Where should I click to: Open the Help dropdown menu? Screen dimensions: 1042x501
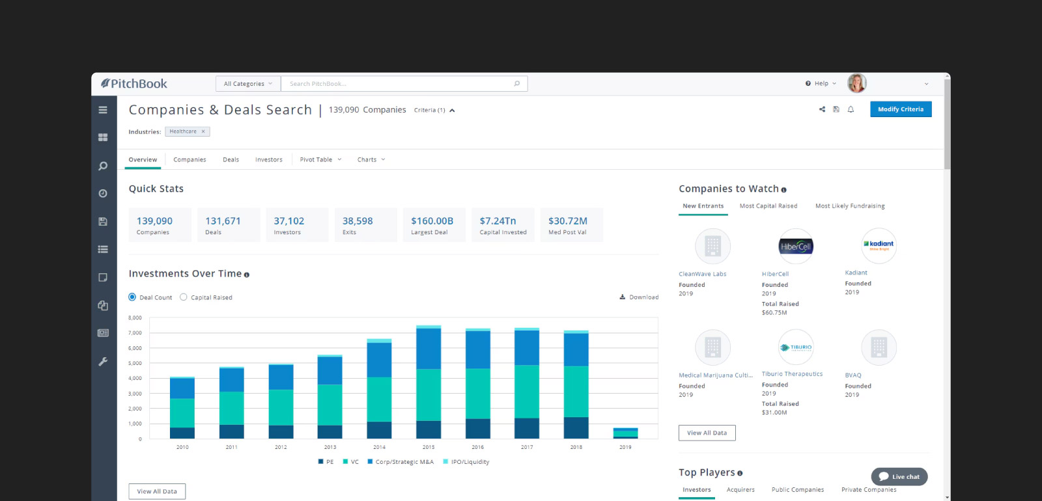tap(821, 84)
